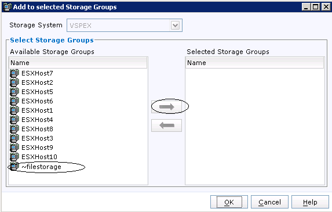Select the ESXHost2 storage group icon
Screen dimensions: 332x212
[14, 82]
